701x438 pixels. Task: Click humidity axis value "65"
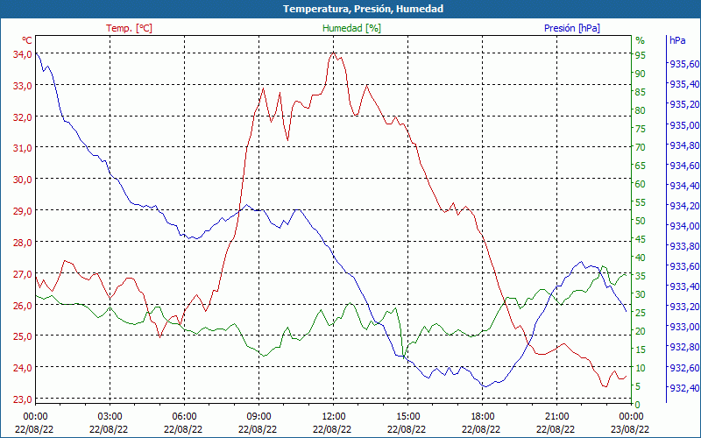coord(641,166)
